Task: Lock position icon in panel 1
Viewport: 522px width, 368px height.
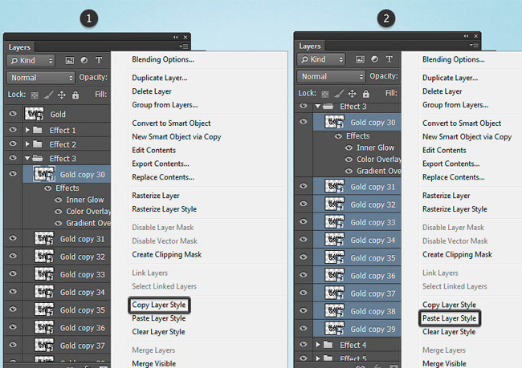Action: [62, 95]
